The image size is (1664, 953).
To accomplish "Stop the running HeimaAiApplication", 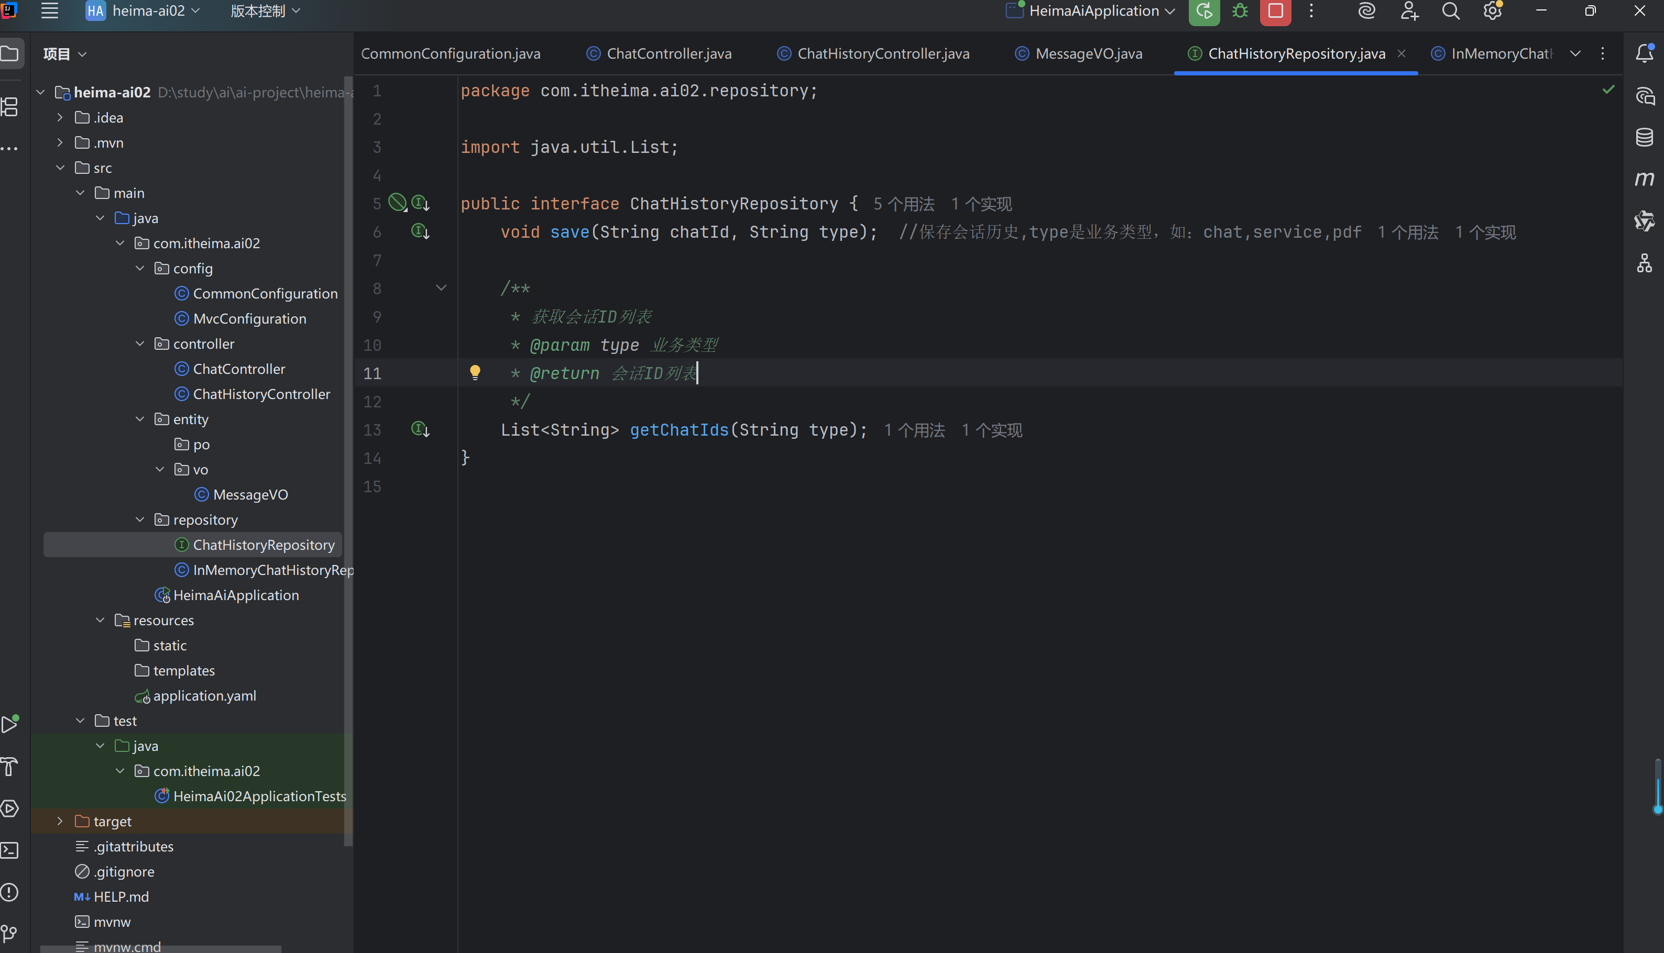I will 1275,11.
